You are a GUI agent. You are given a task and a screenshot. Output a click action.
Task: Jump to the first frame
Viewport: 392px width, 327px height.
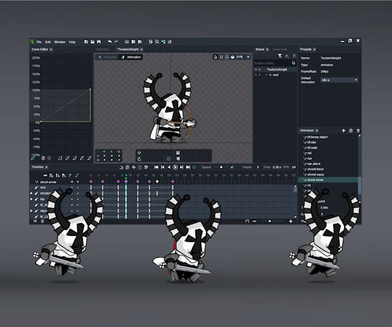click(156, 167)
